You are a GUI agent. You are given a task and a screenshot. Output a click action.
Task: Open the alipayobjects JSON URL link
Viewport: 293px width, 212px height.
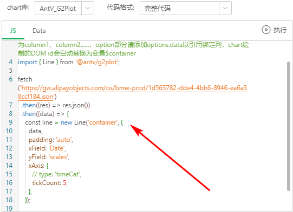(x=133, y=92)
